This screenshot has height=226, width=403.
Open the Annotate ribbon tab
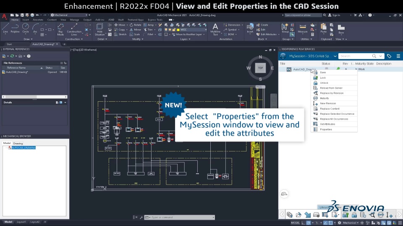(38, 20)
